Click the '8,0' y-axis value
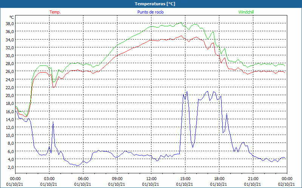This screenshot has width=302, height=188. pos(11,143)
